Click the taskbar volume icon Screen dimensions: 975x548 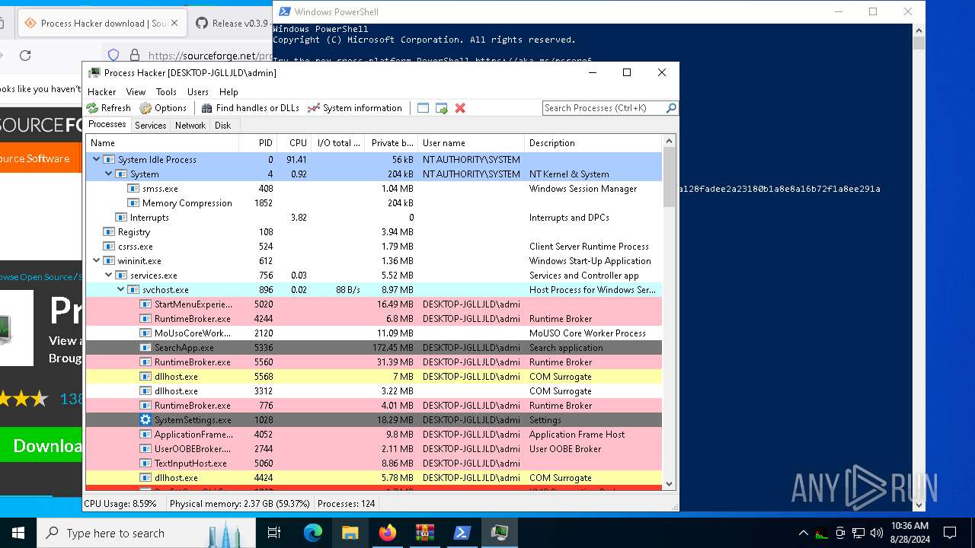click(x=877, y=533)
